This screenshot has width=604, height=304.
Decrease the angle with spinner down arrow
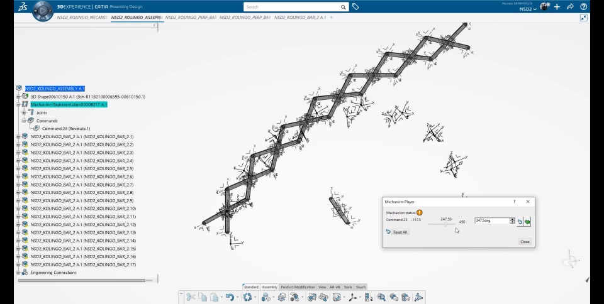pos(512,222)
